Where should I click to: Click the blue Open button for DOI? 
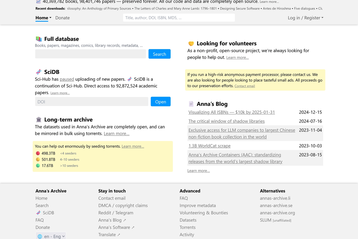coord(161,102)
